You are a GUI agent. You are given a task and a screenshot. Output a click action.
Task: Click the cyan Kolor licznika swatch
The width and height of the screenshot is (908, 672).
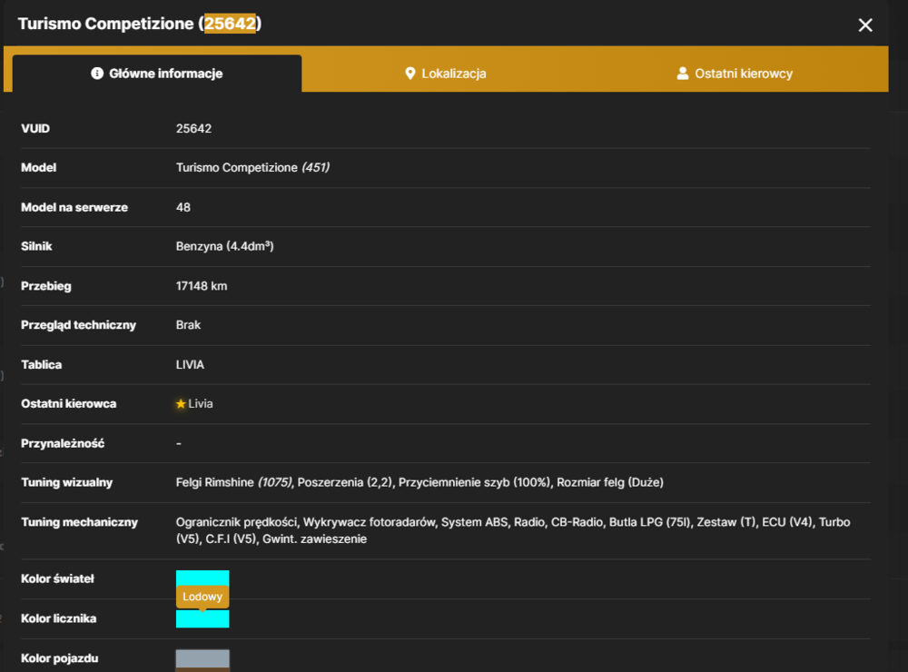202,618
